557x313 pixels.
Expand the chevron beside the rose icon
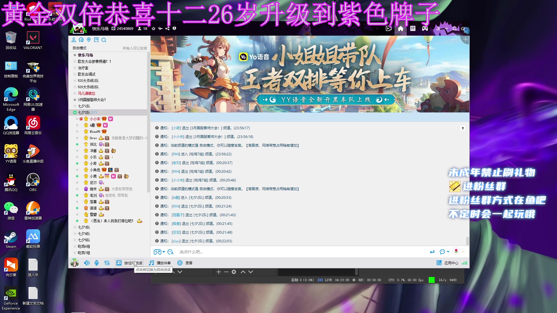[x=463, y=252]
